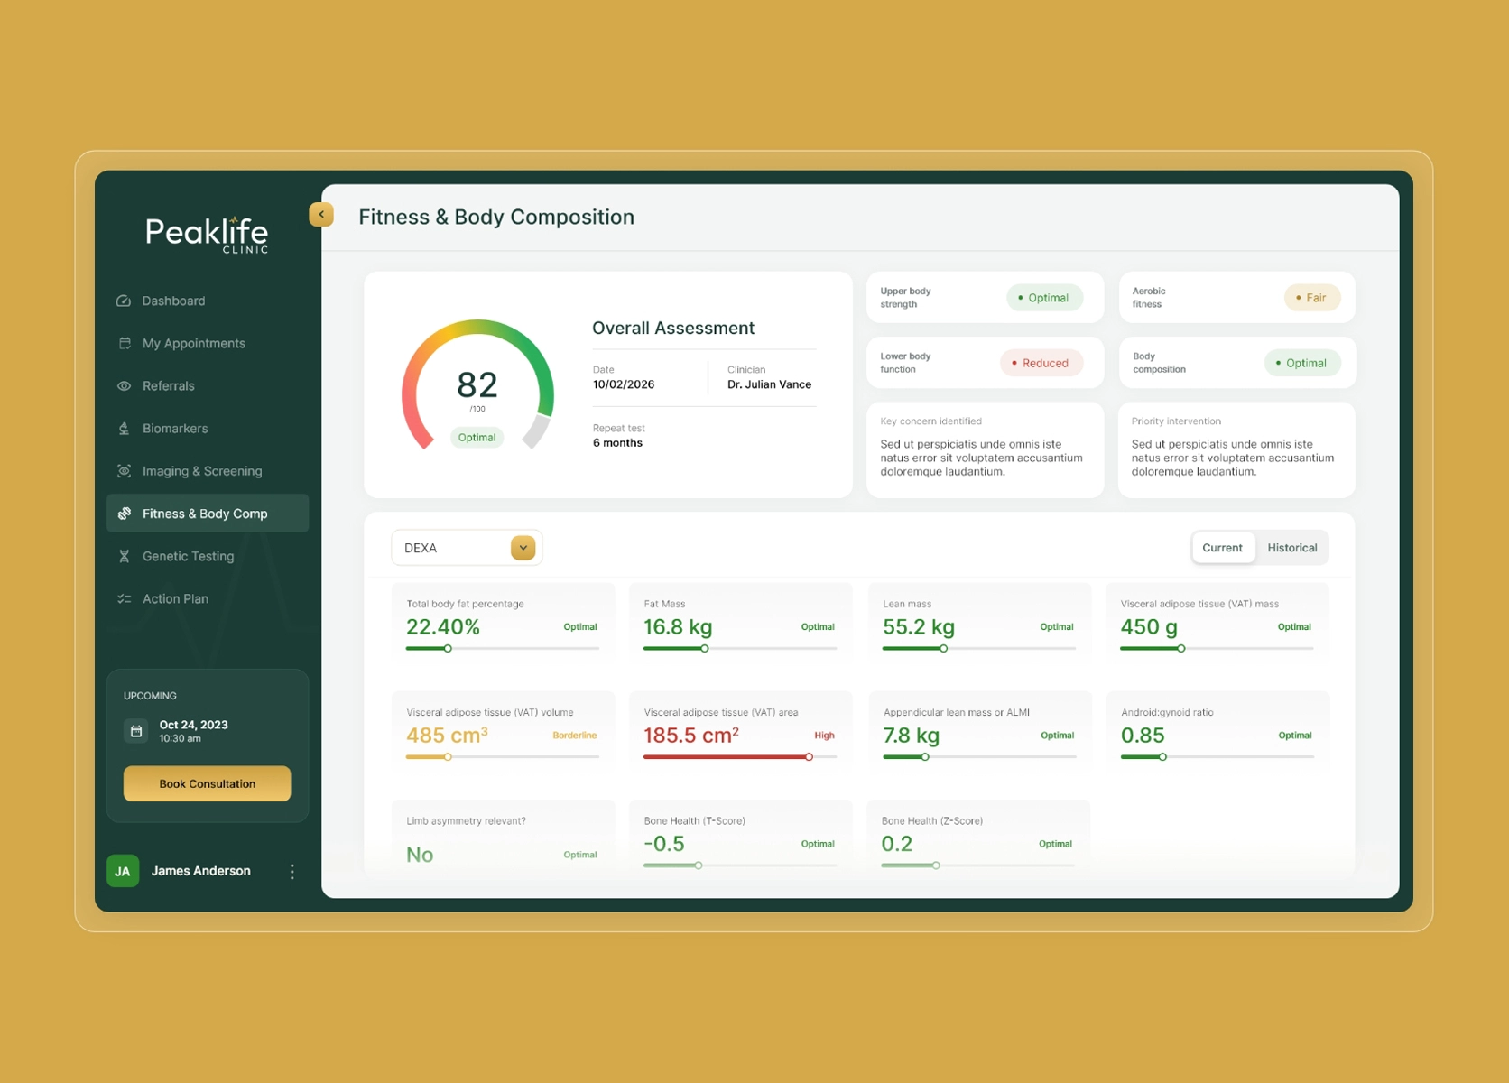Image resolution: width=1509 pixels, height=1083 pixels.
Task: Open the Priority intervention card
Action: click(1236, 449)
